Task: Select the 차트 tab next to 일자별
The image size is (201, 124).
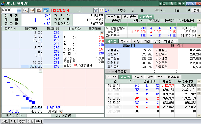Action: click(x=150, y=77)
